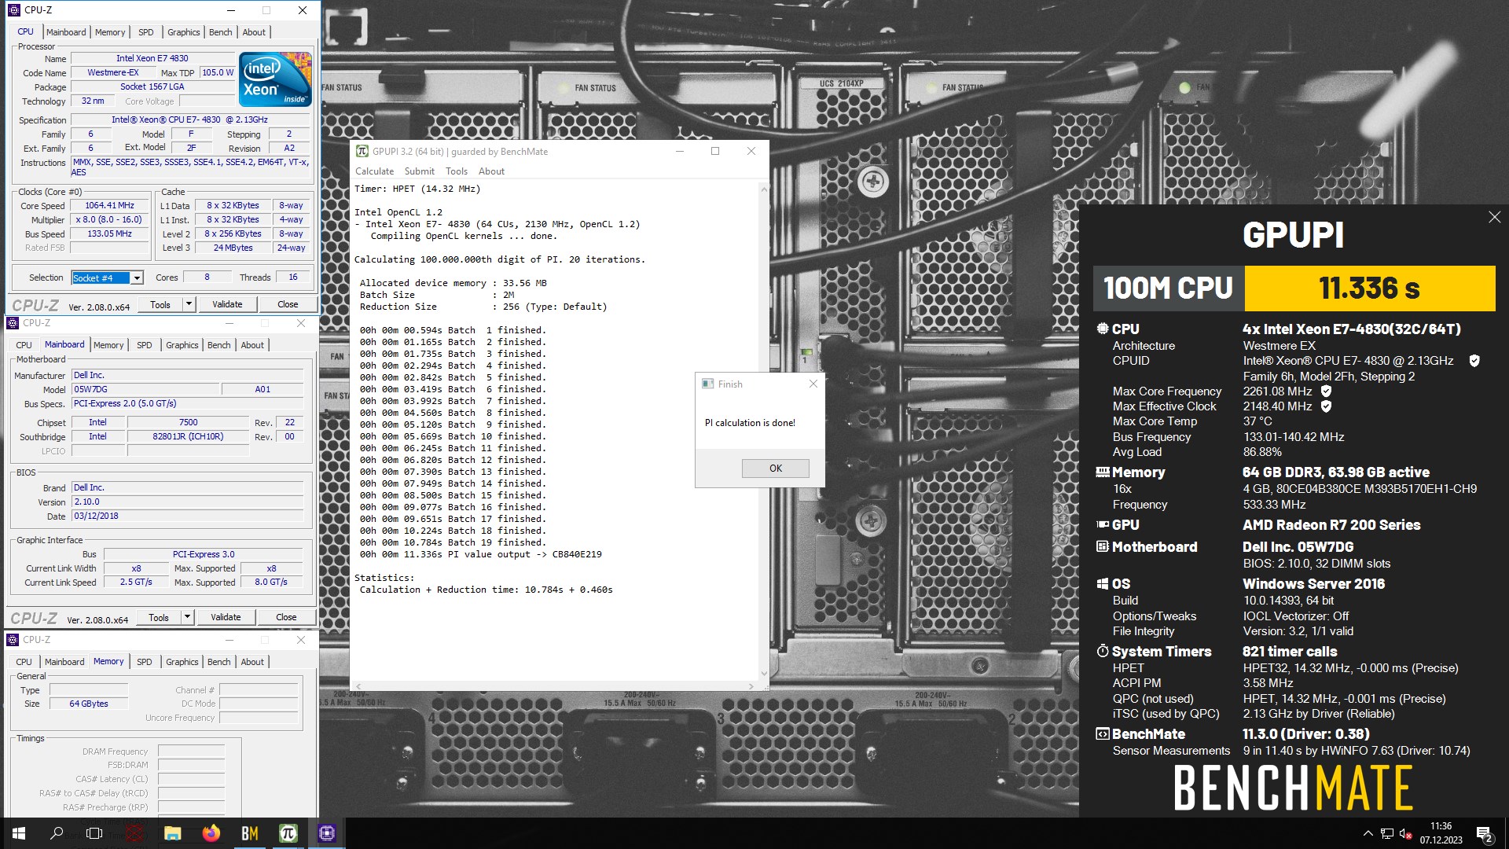Image resolution: width=1509 pixels, height=849 pixels.
Task: Click Close button in Mainboard CPU-Z window
Action: [x=286, y=617]
